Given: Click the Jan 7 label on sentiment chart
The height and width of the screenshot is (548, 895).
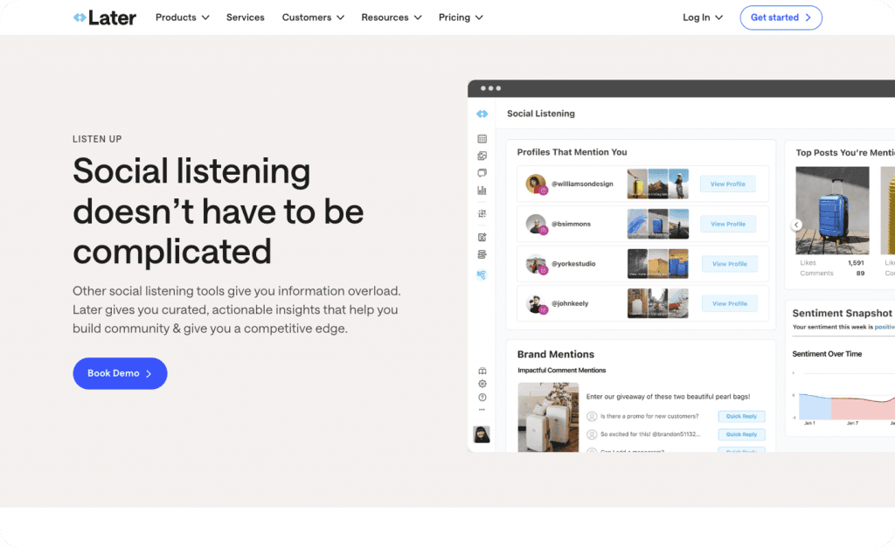Looking at the screenshot, I should (852, 424).
